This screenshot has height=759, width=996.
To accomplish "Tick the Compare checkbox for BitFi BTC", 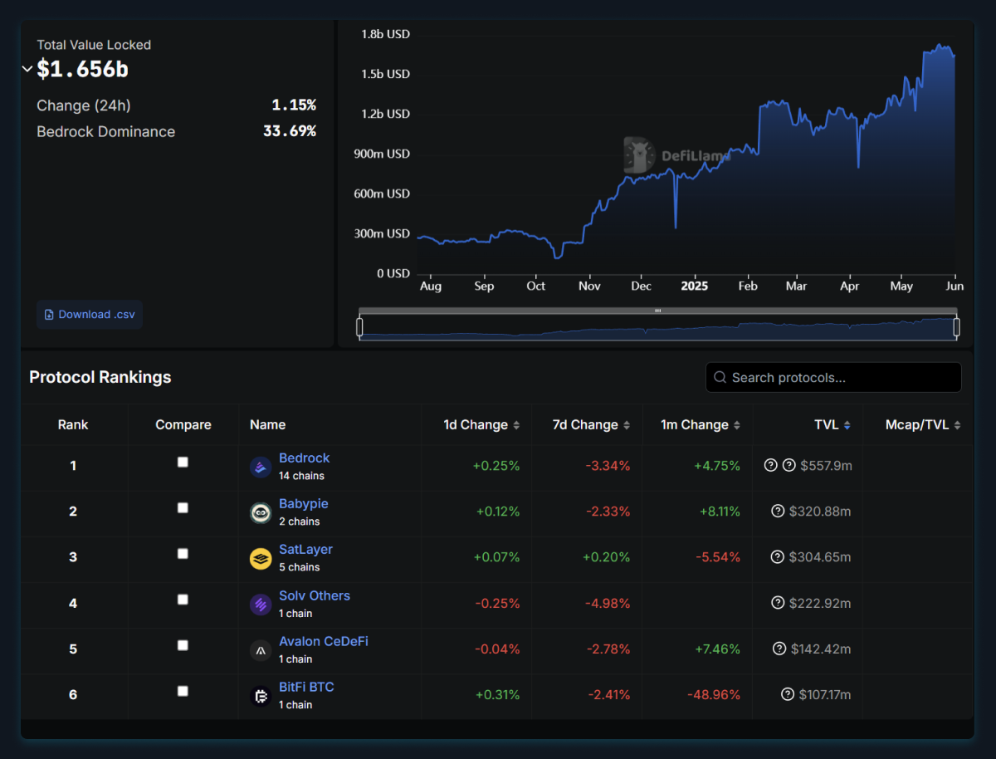I will (x=183, y=691).
